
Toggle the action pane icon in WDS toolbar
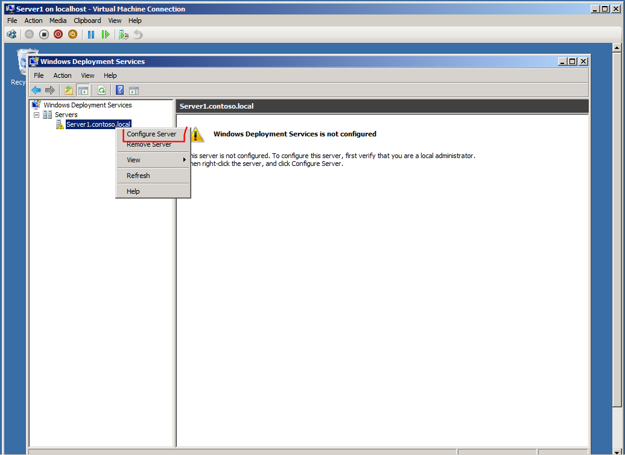tap(134, 91)
